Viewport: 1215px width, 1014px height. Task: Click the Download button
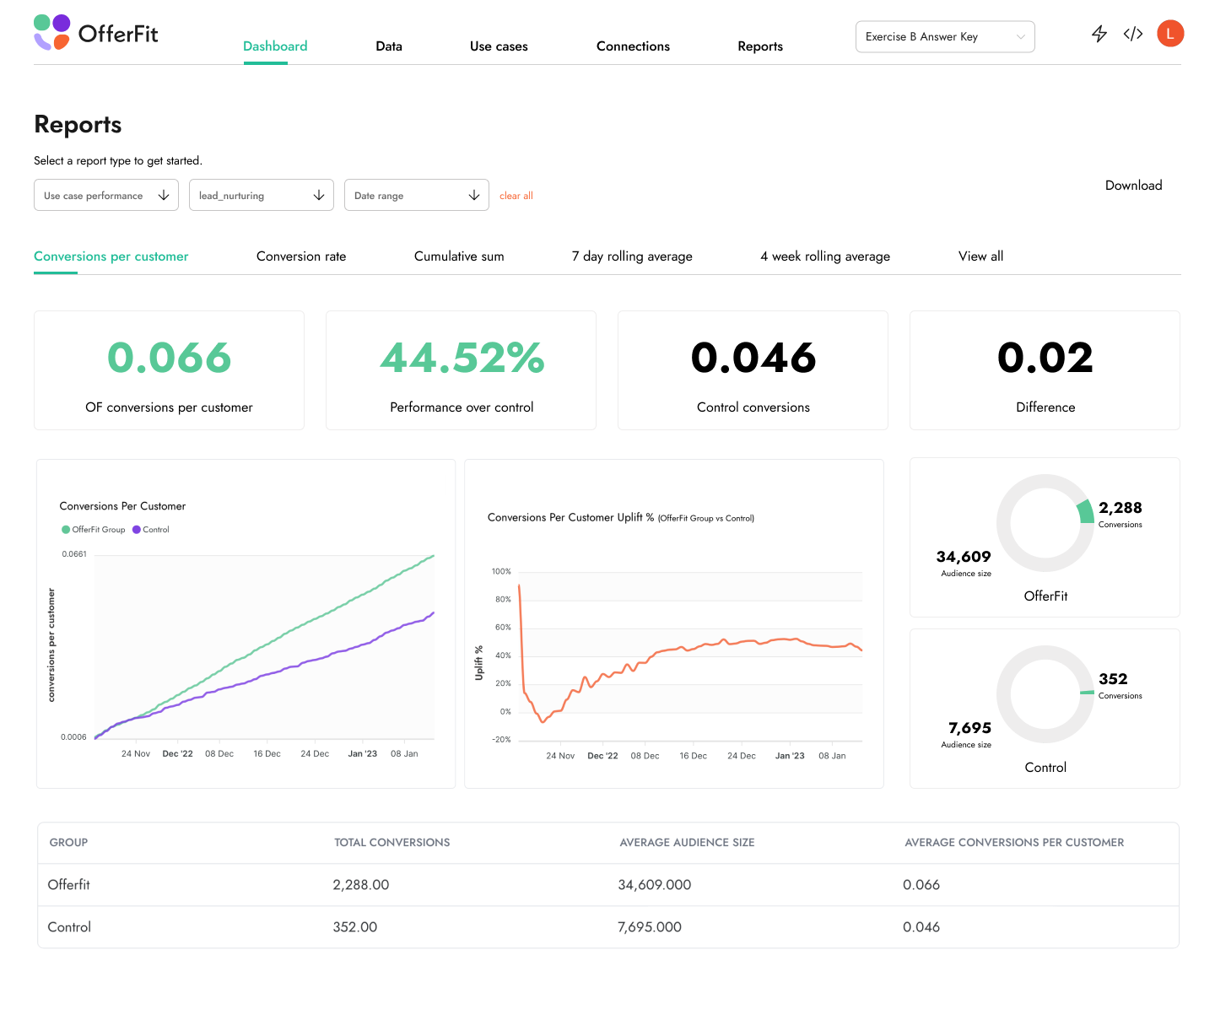point(1133,186)
